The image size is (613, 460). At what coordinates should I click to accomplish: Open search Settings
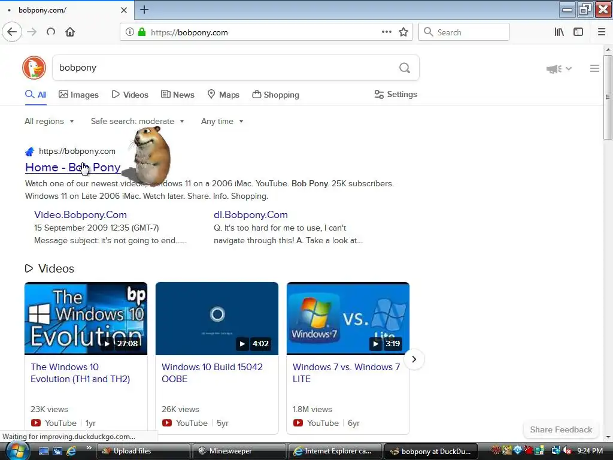[x=396, y=94]
